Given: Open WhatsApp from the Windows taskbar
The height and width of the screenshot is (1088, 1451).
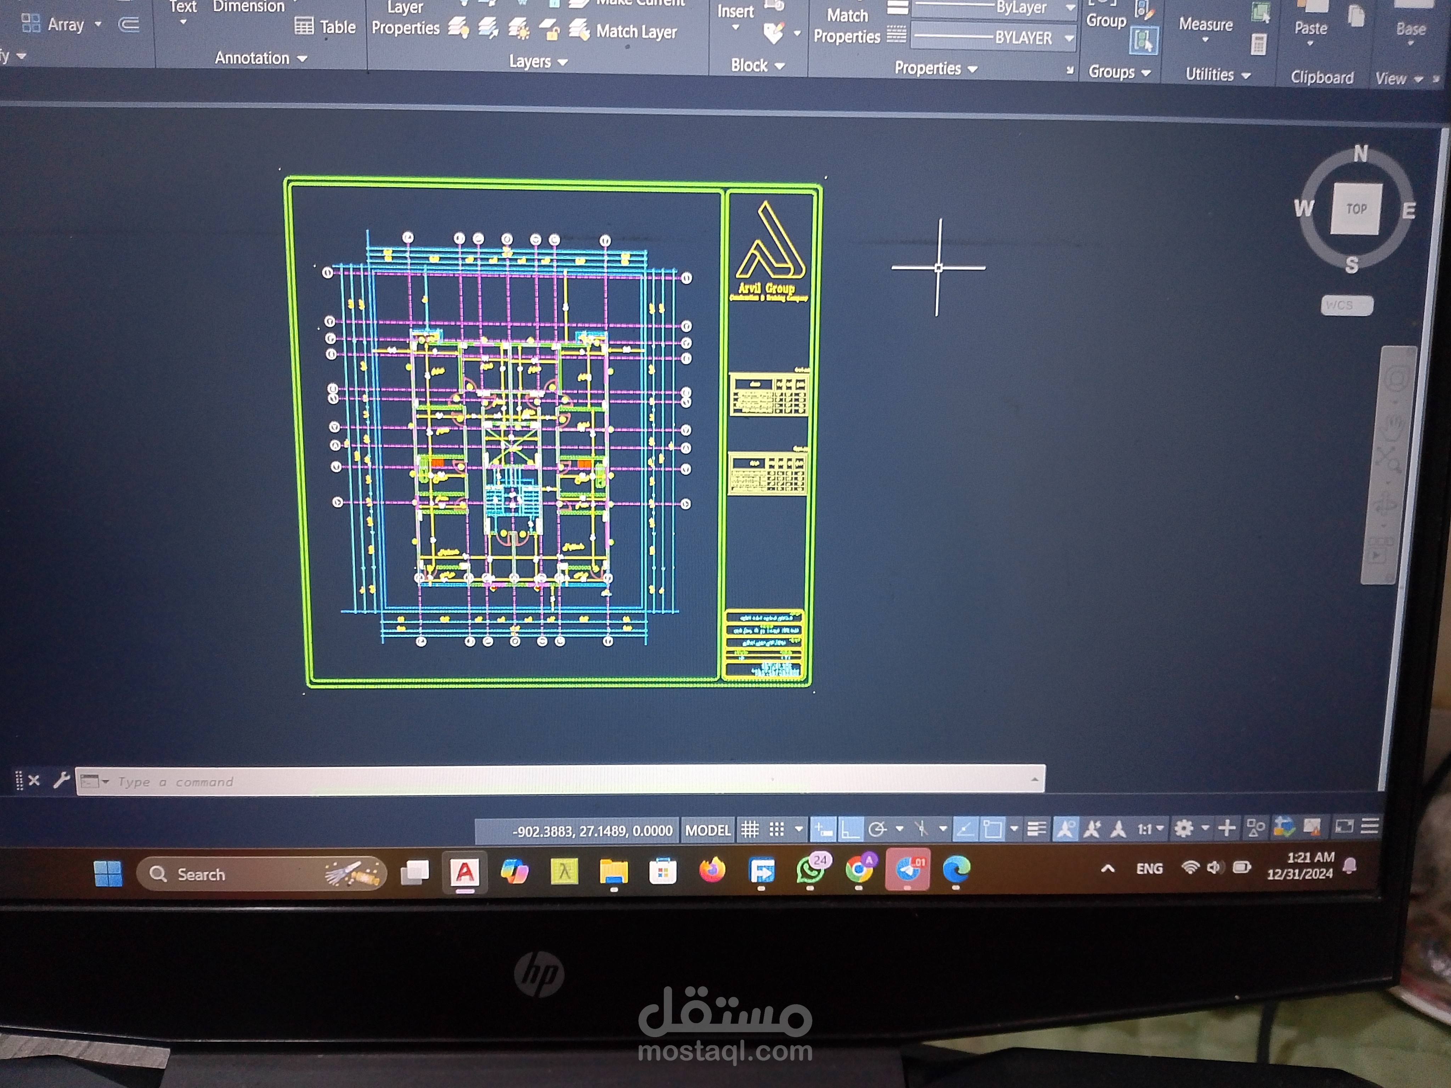Looking at the screenshot, I should click(809, 871).
